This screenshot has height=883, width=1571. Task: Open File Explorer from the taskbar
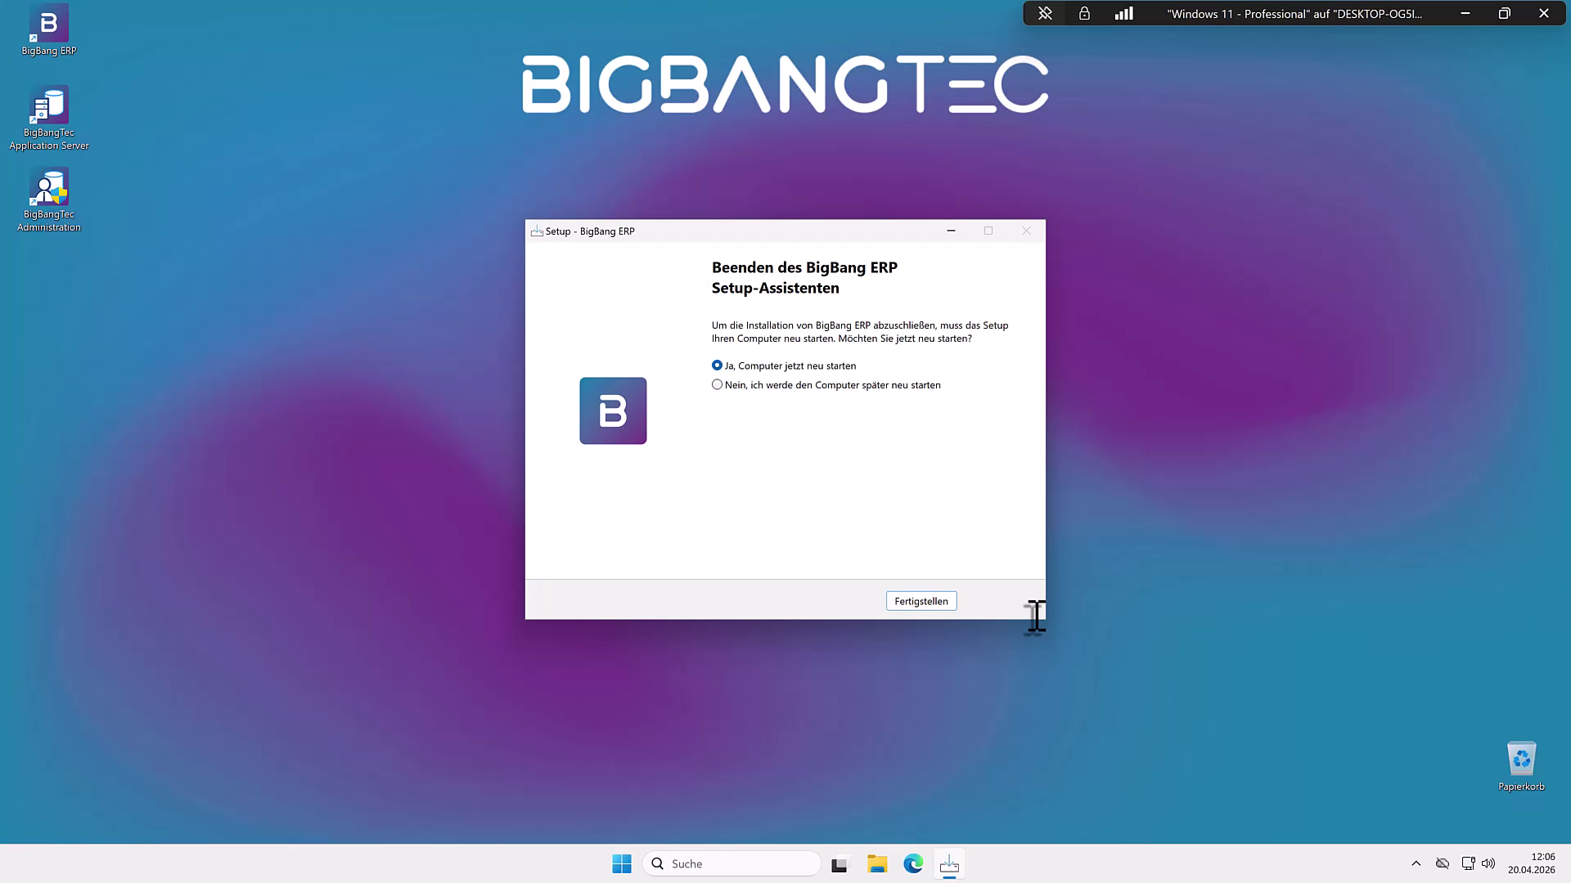pos(877,863)
